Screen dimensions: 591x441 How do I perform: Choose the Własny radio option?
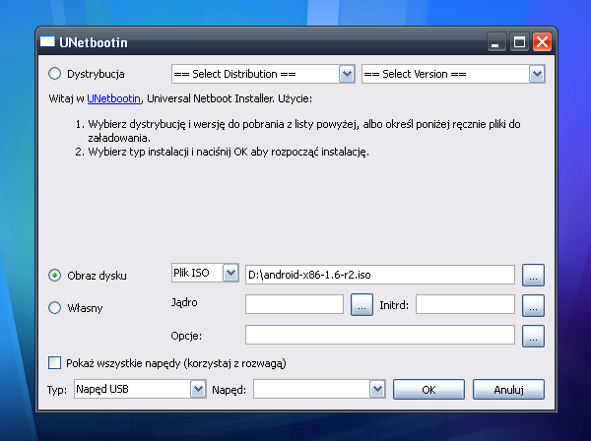54,308
